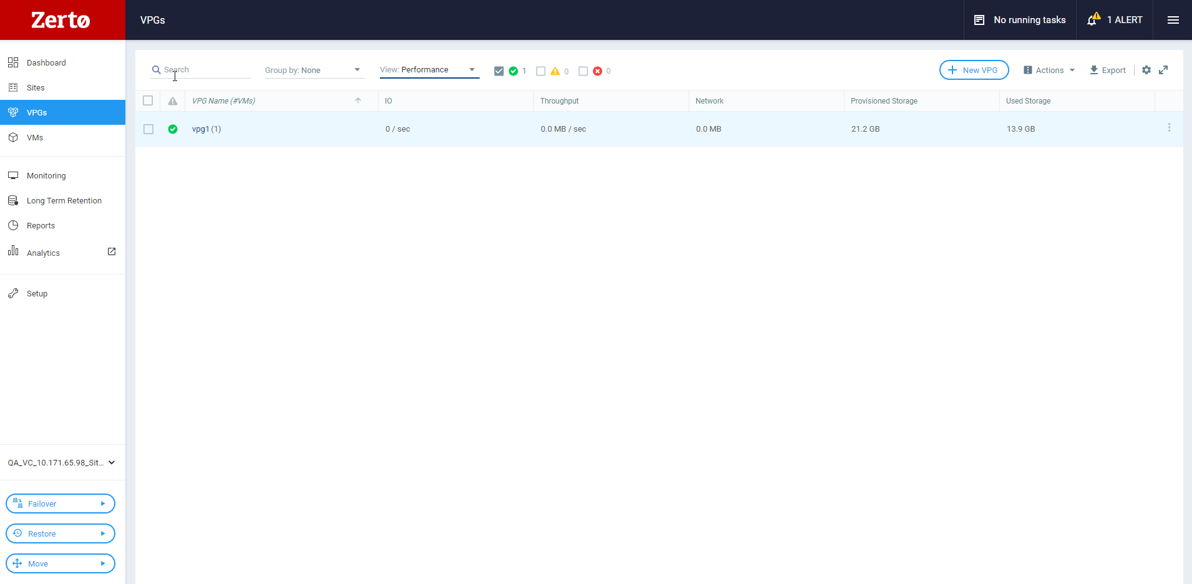The height and width of the screenshot is (584, 1192).
Task: Open the Group by dropdown
Action: pyautogui.click(x=313, y=70)
